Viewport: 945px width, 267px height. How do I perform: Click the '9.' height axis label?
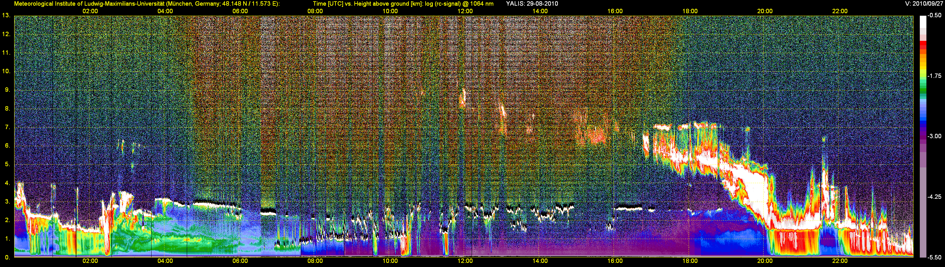tap(7, 90)
